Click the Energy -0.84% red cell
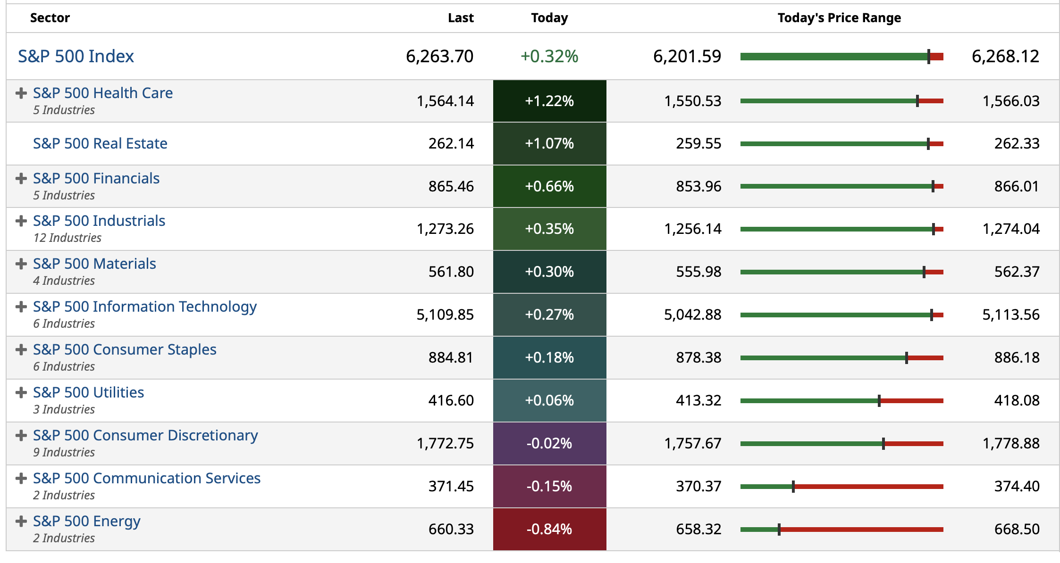 tap(549, 529)
